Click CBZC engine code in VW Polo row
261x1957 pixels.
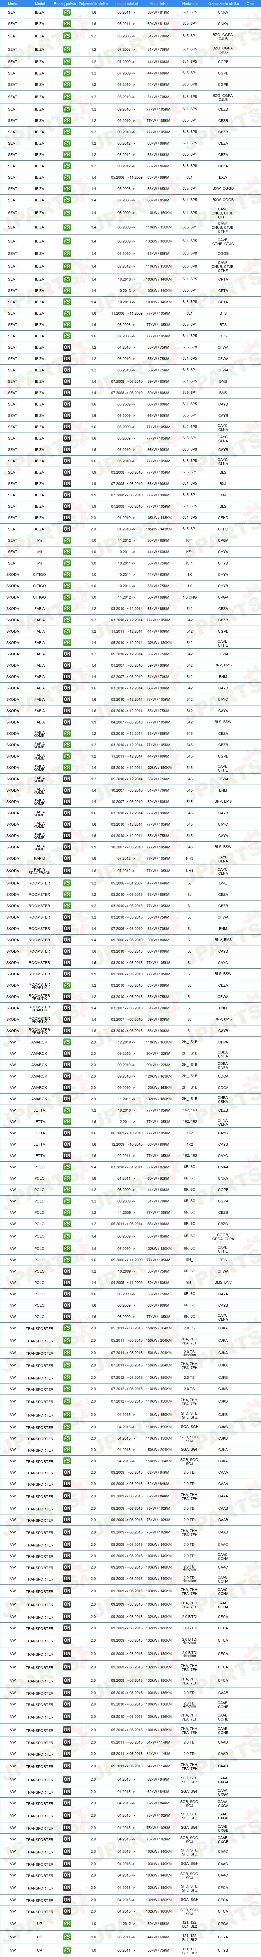pyautogui.click(x=223, y=1224)
